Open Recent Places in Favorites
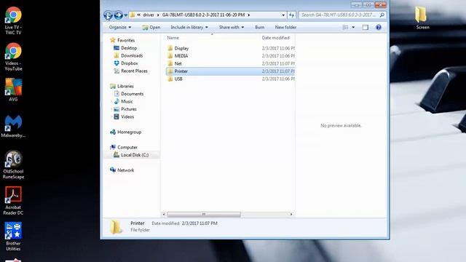The image size is (466, 262). 134,71
